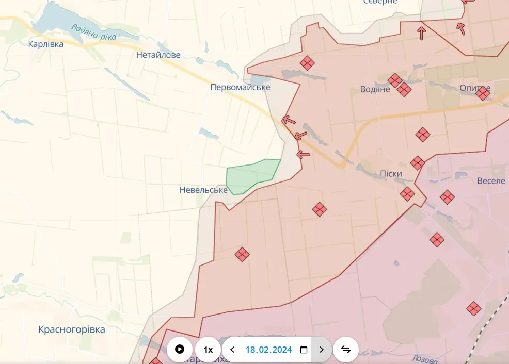Click the Водяна ріка river label
The image size is (509, 364).
94,32
